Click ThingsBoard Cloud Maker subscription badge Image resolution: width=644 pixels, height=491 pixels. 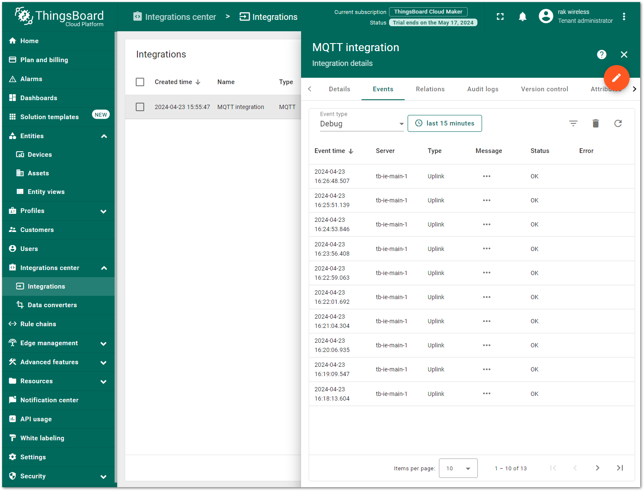(428, 12)
